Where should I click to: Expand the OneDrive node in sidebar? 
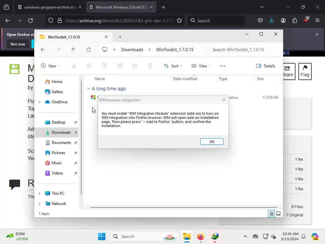(x=40, y=102)
